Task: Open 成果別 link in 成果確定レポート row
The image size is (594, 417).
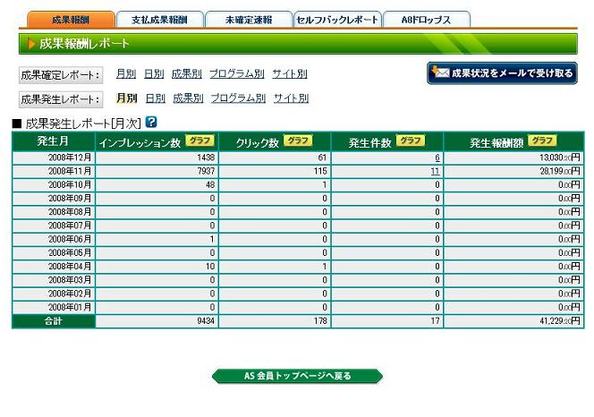Action: point(187,73)
